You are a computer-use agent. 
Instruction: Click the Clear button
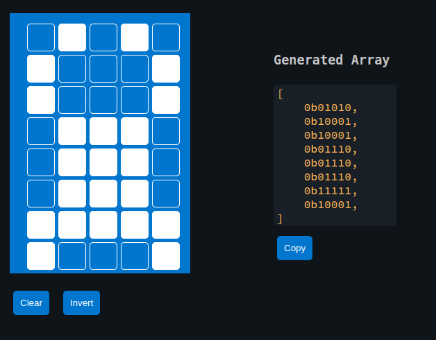tap(31, 303)
